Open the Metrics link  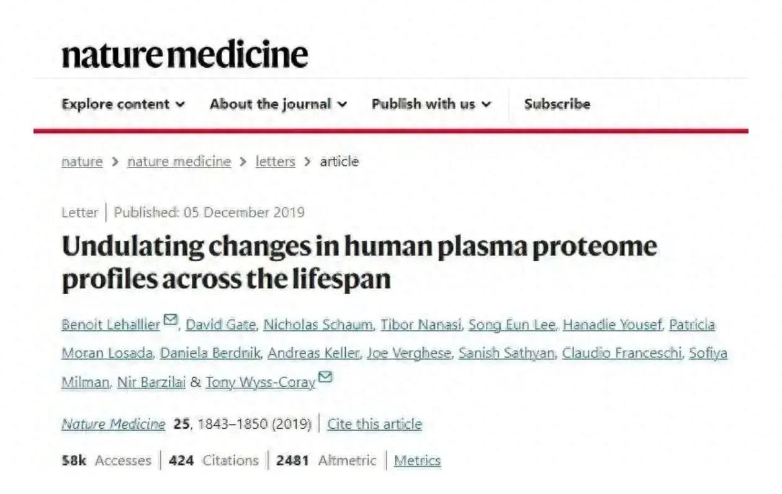click(417, 460)
